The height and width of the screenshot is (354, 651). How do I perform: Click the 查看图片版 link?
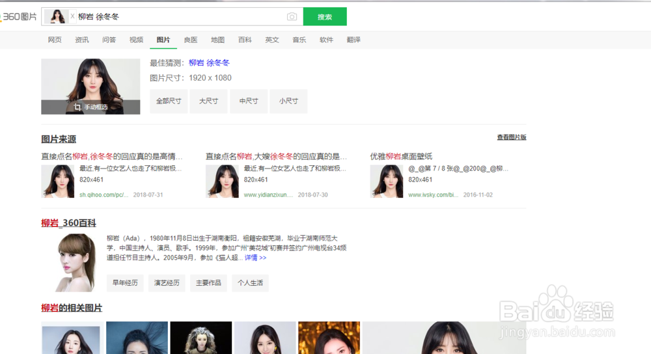[512, 137]
